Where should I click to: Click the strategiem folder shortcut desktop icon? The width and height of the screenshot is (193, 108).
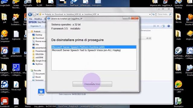[5, 70]
